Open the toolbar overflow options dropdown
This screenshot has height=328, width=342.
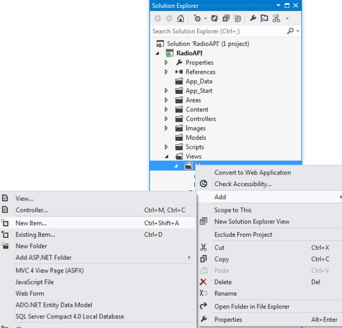287,18
